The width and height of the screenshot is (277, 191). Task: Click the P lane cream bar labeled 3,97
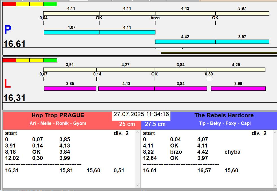pos(242,13)
